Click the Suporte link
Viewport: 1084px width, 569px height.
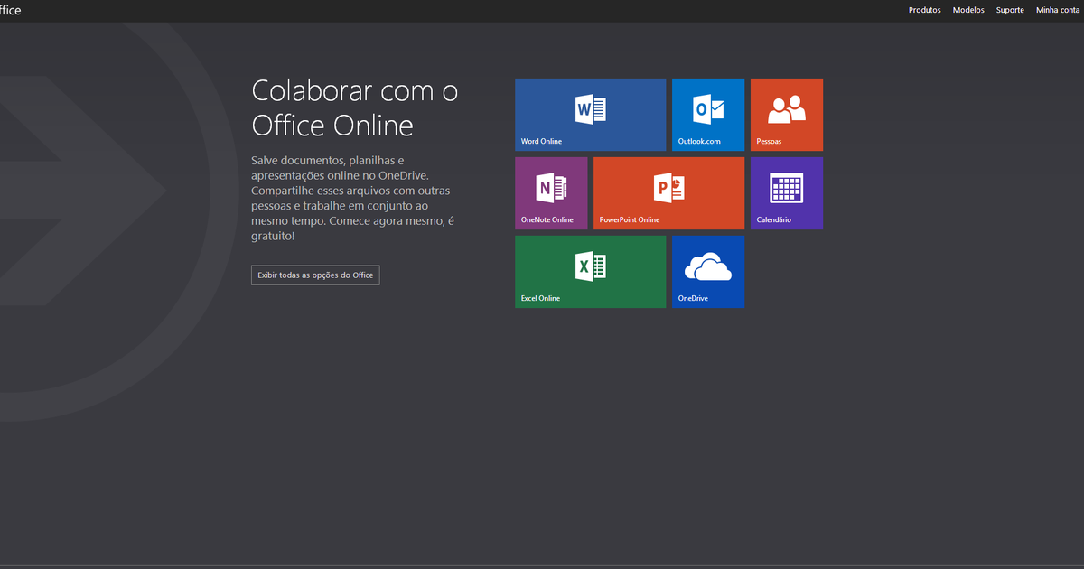[1009, 10]
